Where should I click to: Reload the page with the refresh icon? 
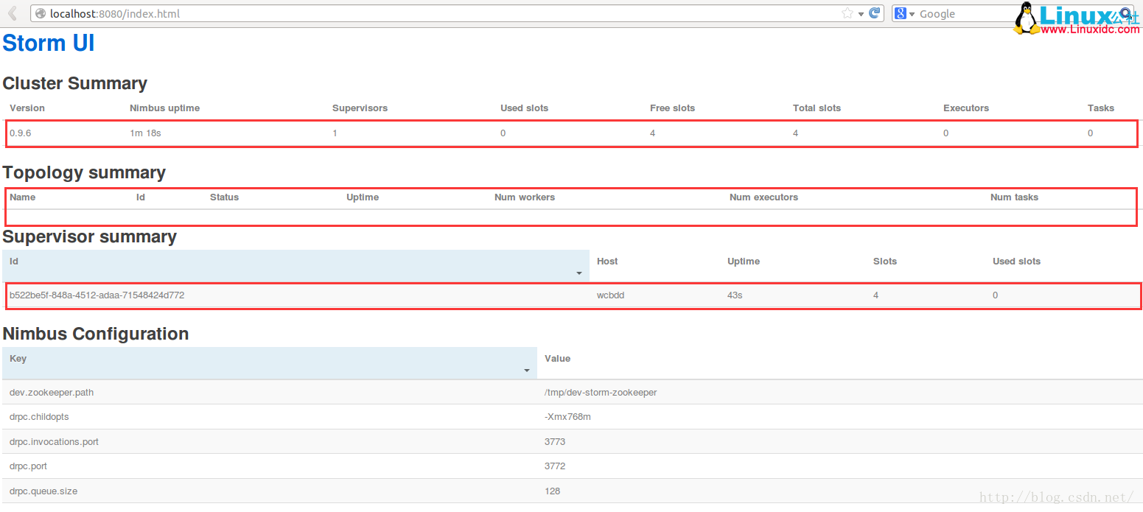pos(875,13)
